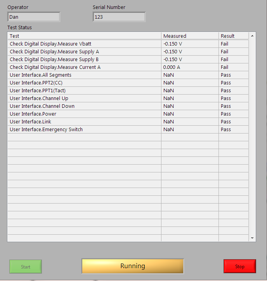Click the 0.000 A measured value
Screen dimensions: 267x281
172,67
